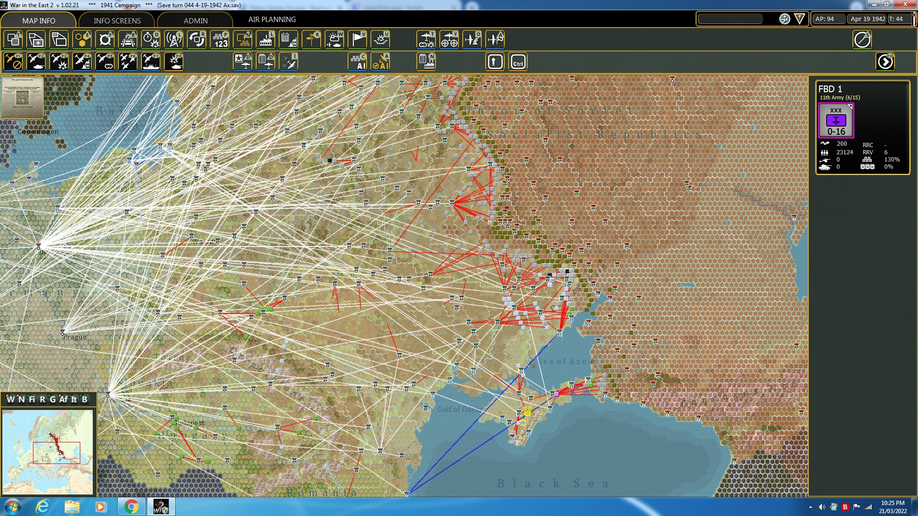The width and height of the screenshot is (918, 516).
Task: Click the round aircraft icon in top bar
Action: (785, 19)
